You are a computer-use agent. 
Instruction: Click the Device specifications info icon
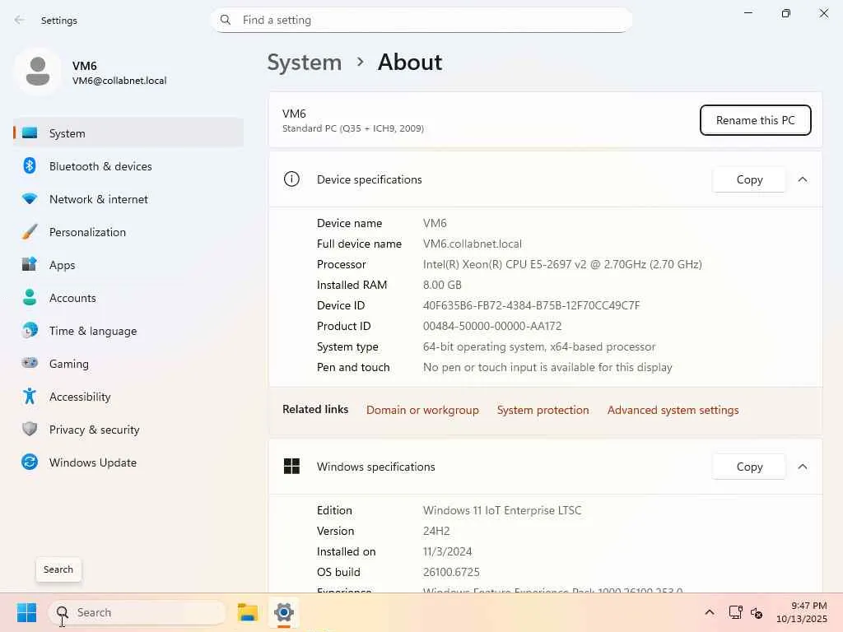291,179
